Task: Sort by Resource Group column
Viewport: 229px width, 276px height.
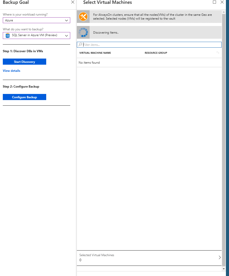Action: coord(156,53)
